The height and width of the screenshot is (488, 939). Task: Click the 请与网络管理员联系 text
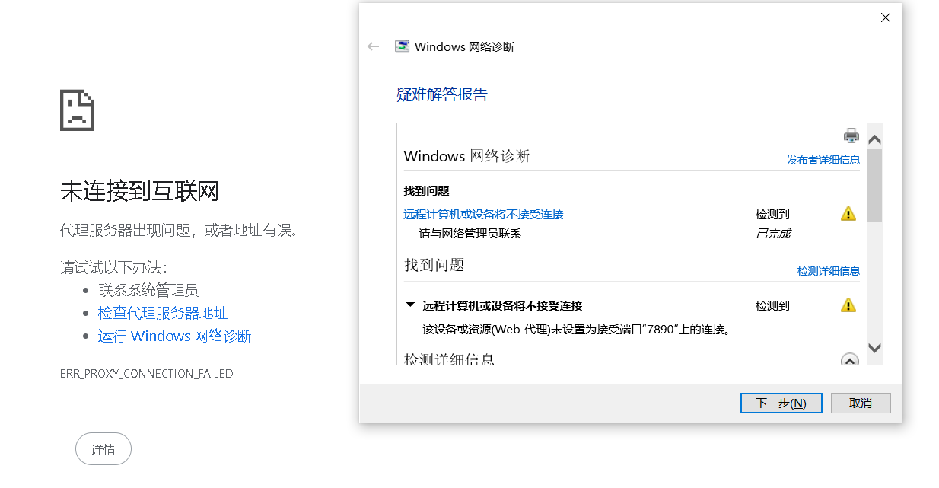coord(470,234)
